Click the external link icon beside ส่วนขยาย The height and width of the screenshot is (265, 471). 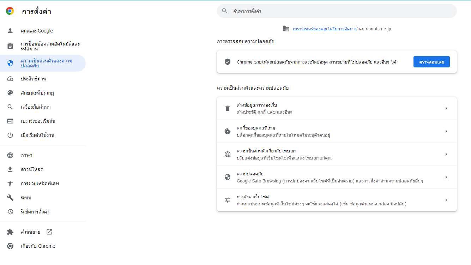49,232
